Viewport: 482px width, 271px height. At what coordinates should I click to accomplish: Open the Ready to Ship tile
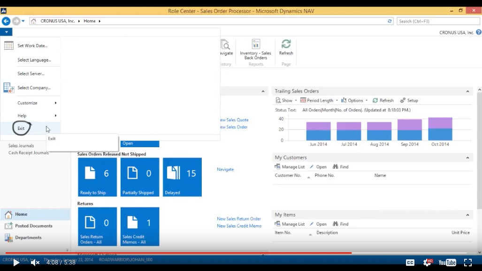(97, 177)
